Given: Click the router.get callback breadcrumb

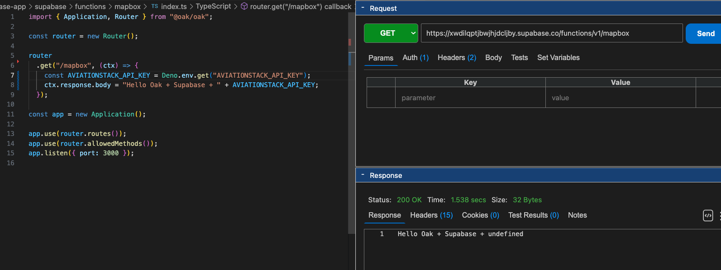Looking at the screenshot, I should tap(301, 6).
